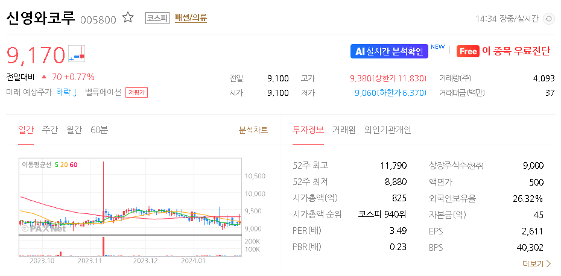Image resolution: width=561 pixels, height=276 pixels.
Task: Click 자본금 value 45
Action: [x=539, y=215]
